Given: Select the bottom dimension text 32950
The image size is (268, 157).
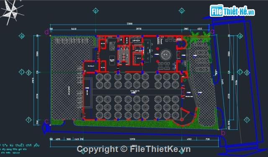Looking at the screenshot, I should 132,139.
